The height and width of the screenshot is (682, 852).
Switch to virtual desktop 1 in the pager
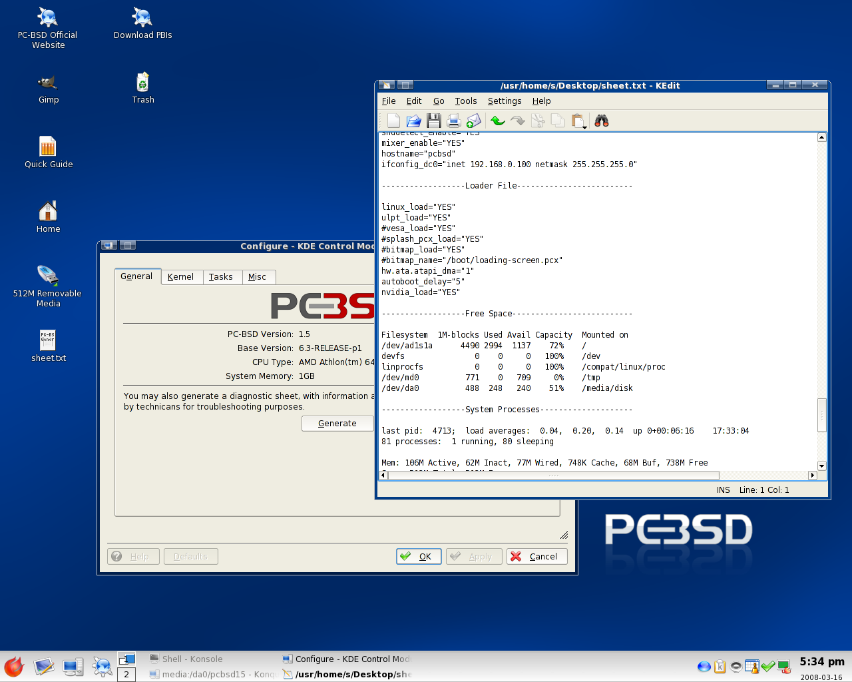coord(126,659)
